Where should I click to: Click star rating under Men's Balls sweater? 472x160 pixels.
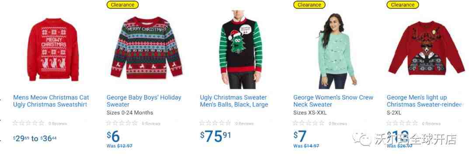pos(215,123)
